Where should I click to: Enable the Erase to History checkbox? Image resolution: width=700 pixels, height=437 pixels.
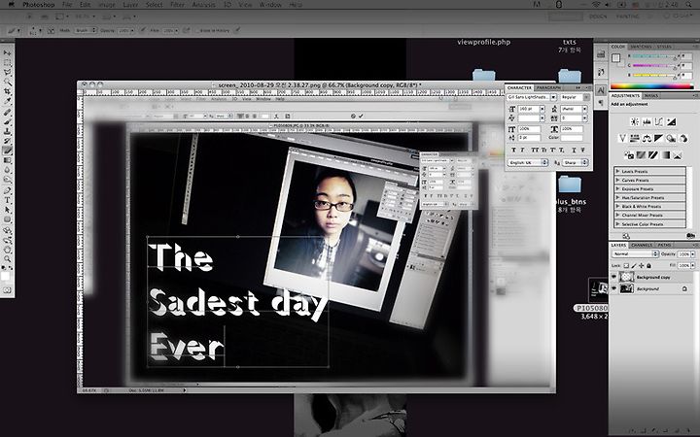coord(196,30)
